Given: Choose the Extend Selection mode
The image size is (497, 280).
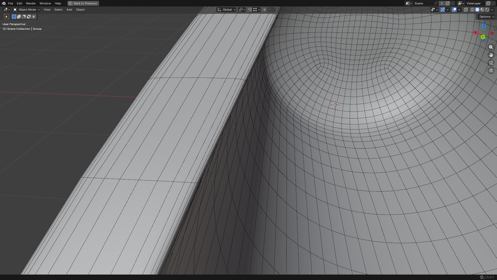Looking at the screenshot, I should [19, 17].
